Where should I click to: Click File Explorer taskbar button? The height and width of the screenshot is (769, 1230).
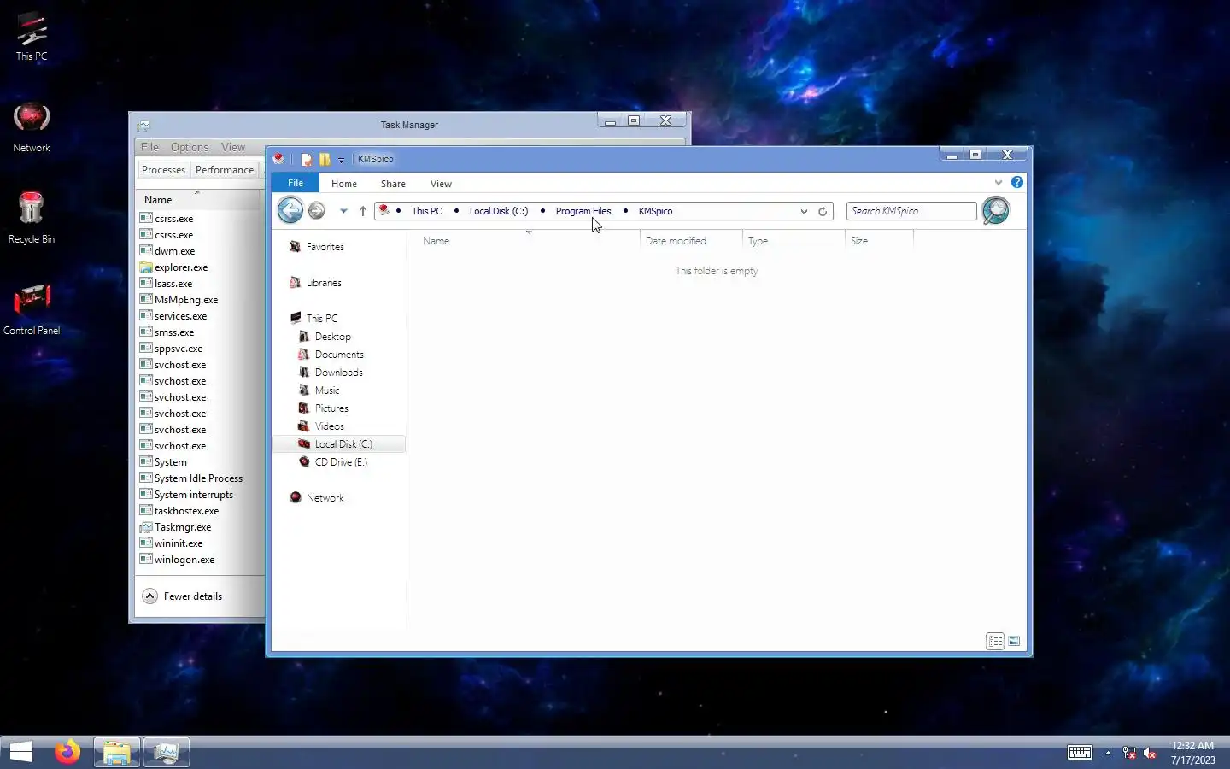click(x=116, y=752)
